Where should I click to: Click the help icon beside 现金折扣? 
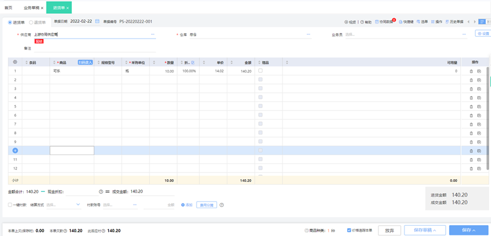point(101,191)
